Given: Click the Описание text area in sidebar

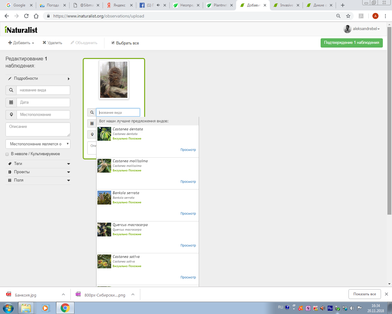Looking at the screenshot, I should [38, 129].
